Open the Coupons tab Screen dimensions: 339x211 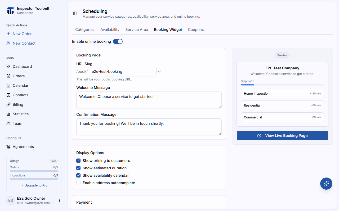pos(196,30)
